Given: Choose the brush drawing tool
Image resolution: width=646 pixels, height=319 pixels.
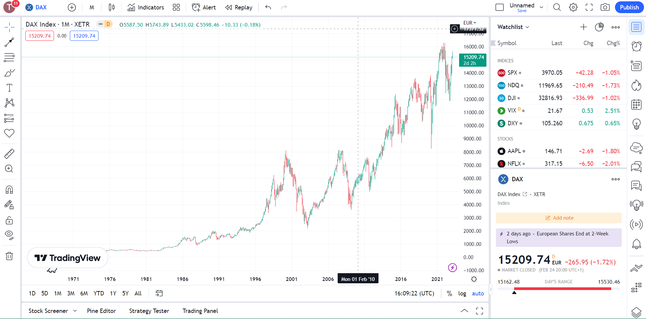Looking at the screenshot, I should (x=9, y=73).
